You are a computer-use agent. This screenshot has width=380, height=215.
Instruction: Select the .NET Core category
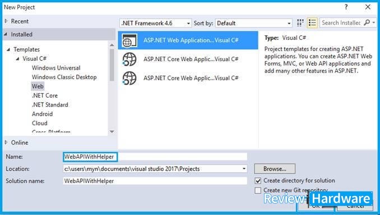pos(45,95)
